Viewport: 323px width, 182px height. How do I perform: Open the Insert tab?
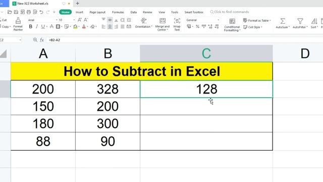click(x=79, y=12)
